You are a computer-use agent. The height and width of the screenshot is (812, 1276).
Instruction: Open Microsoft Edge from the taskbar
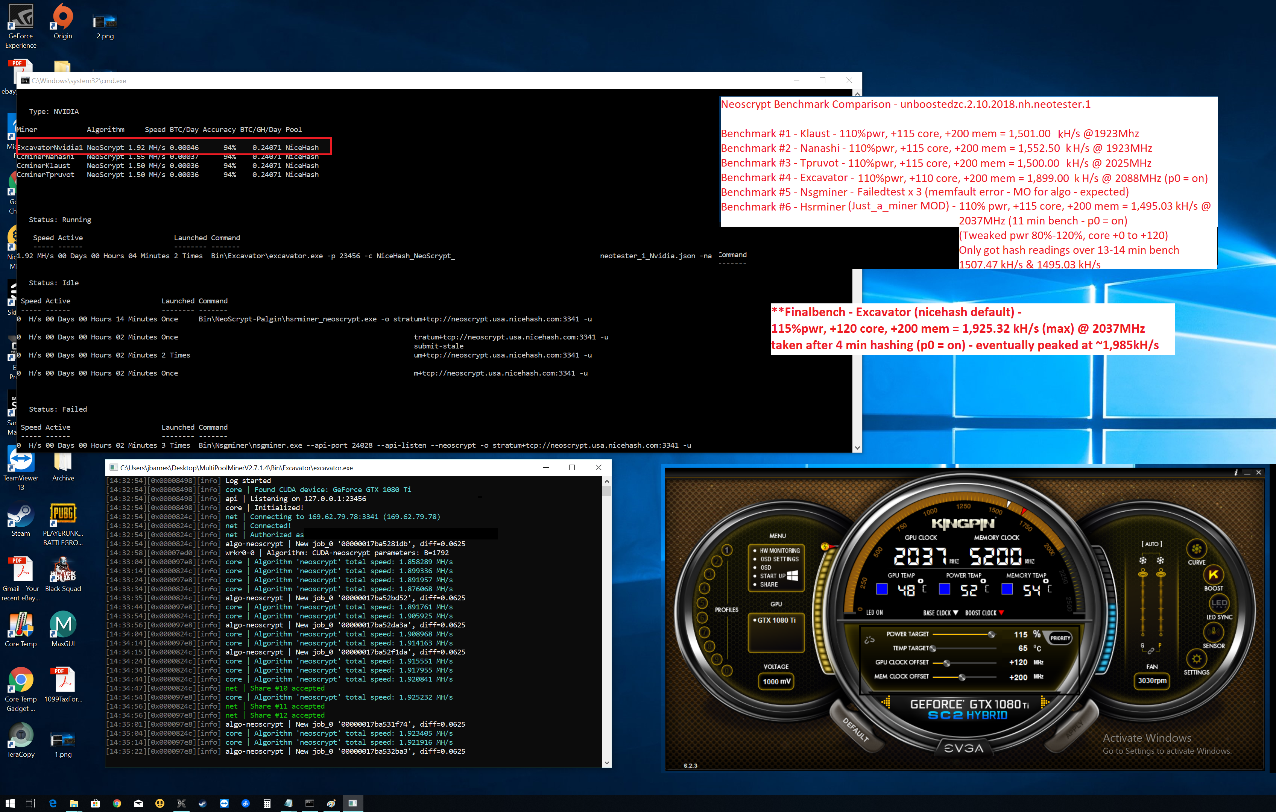[52, 803]
